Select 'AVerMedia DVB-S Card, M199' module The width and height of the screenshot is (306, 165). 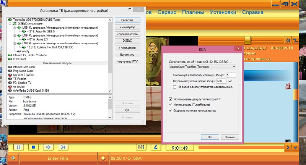(x=31, y=91)
